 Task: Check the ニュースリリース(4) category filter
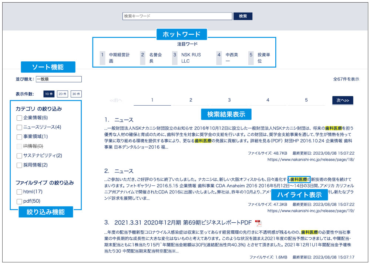coord(19,127)
